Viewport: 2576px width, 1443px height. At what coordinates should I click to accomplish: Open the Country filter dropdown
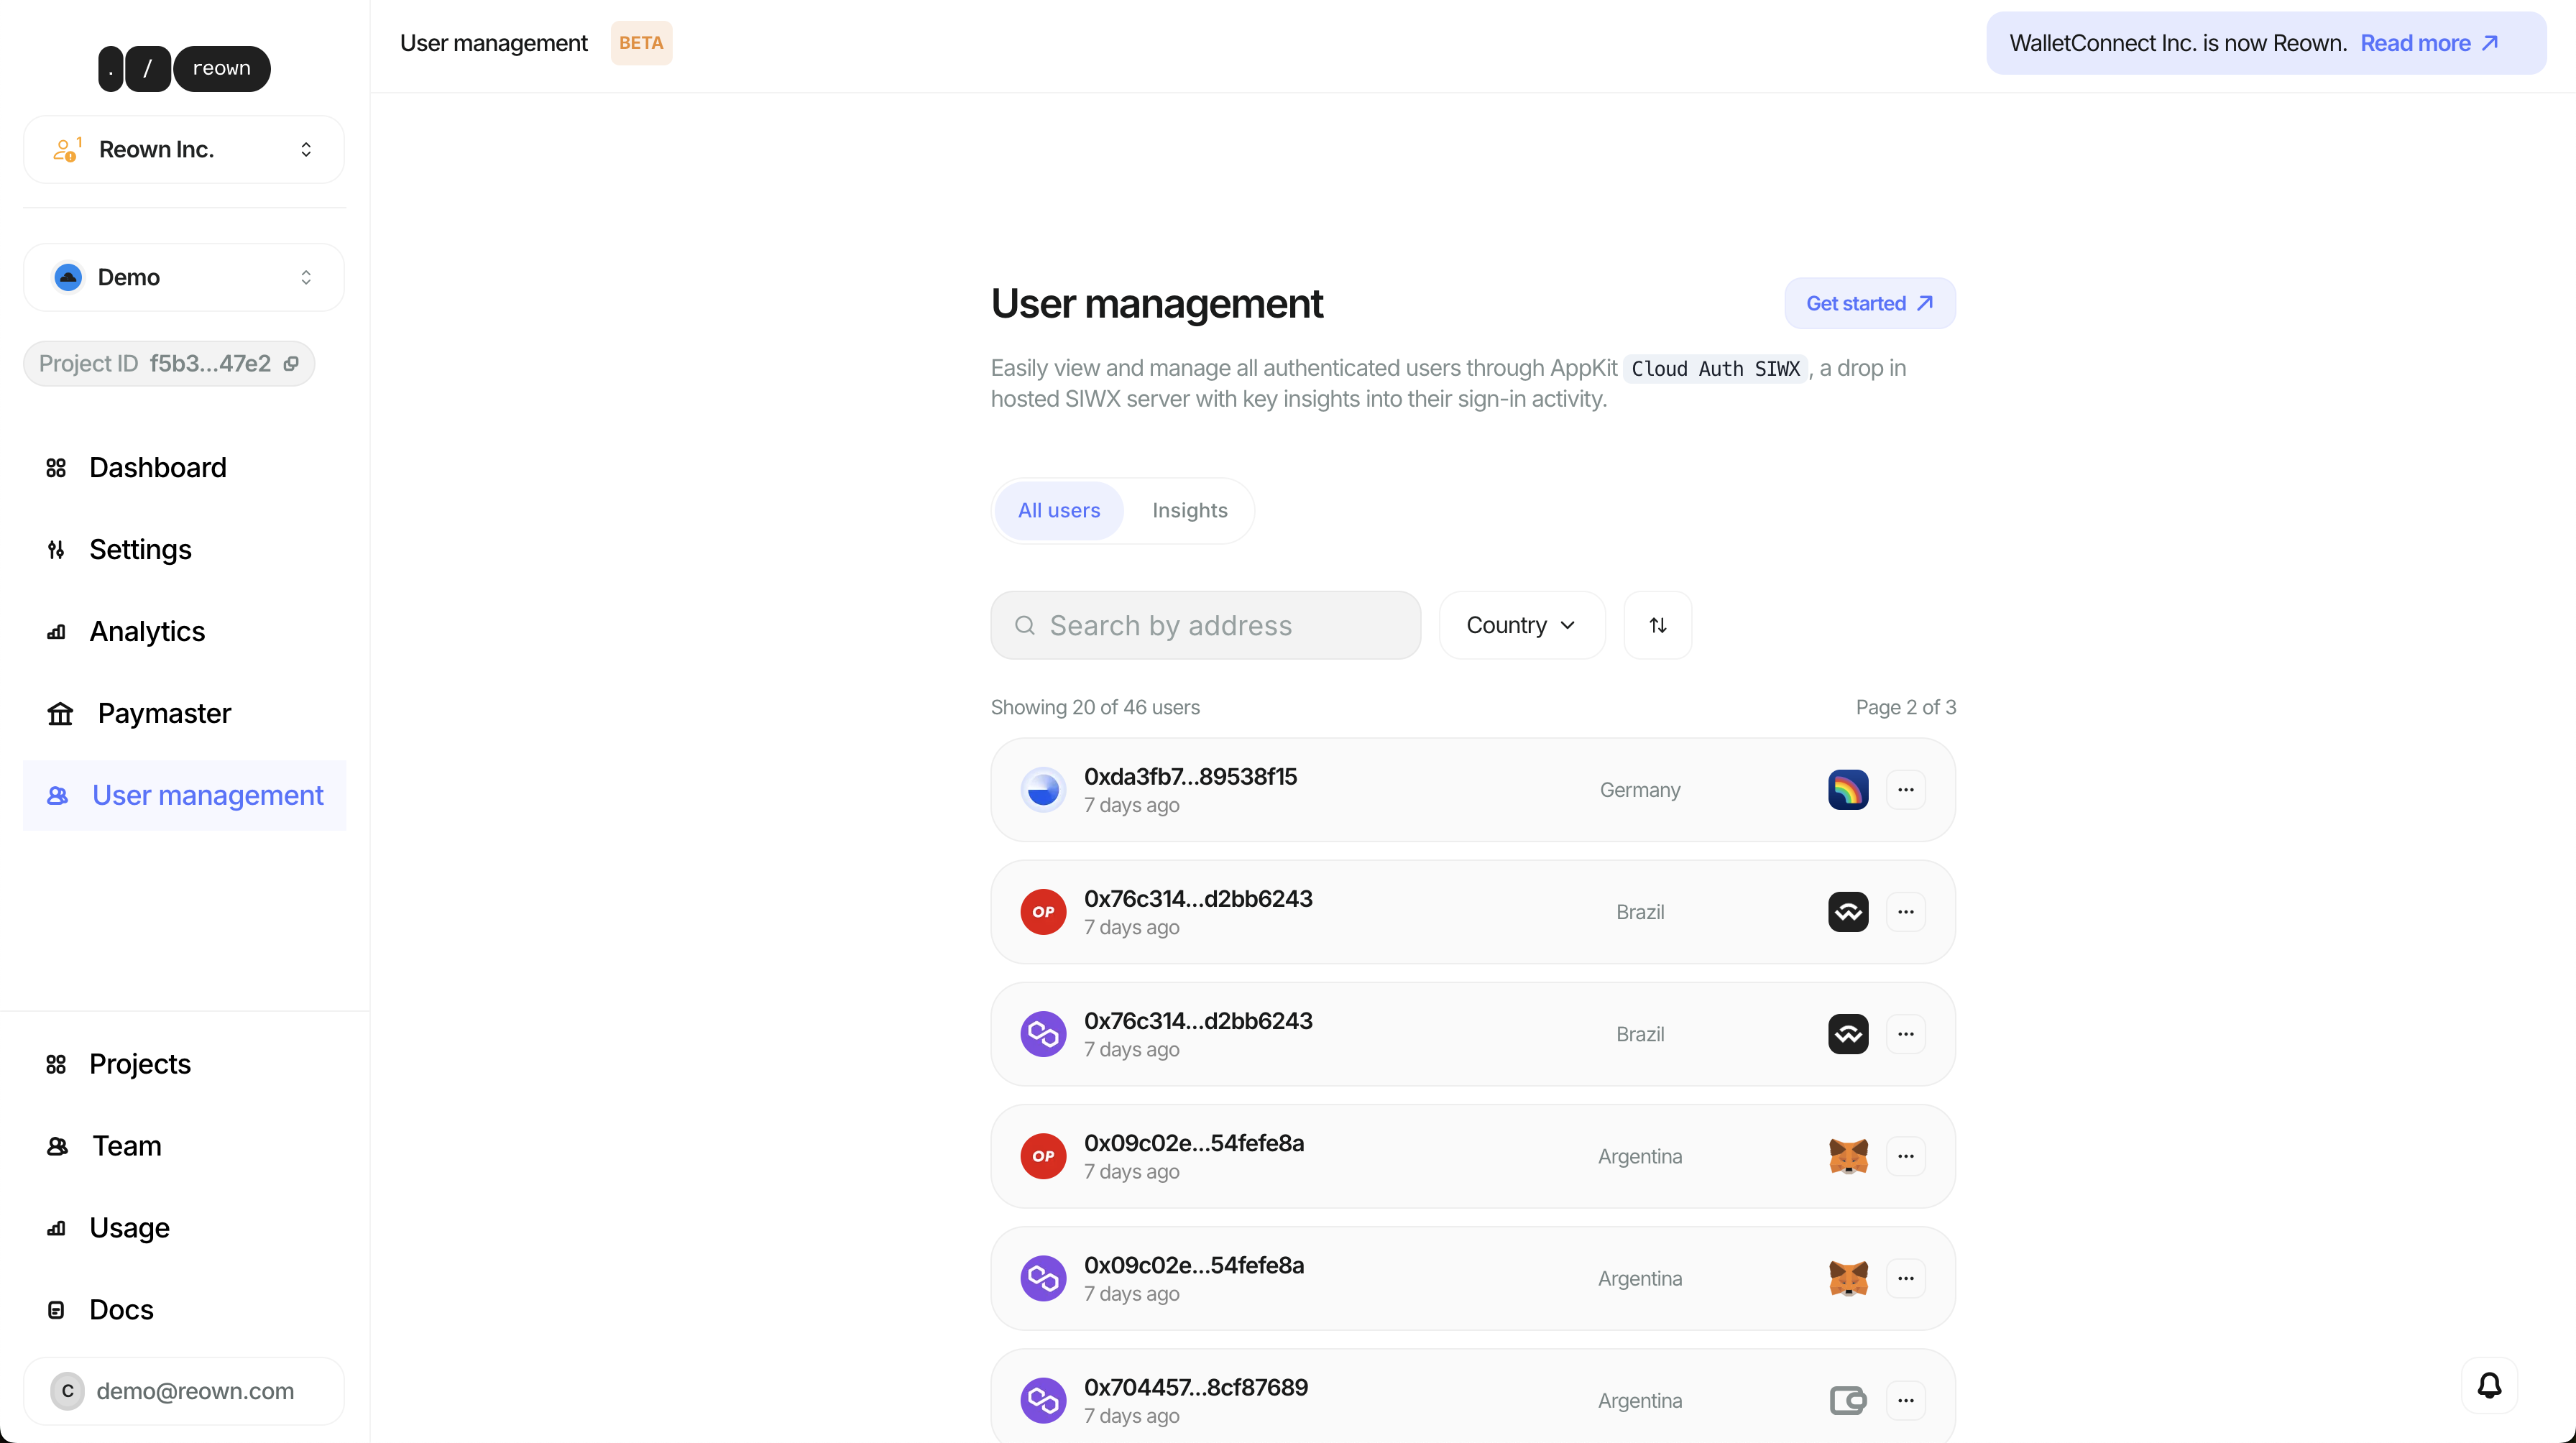[1520, 625]
